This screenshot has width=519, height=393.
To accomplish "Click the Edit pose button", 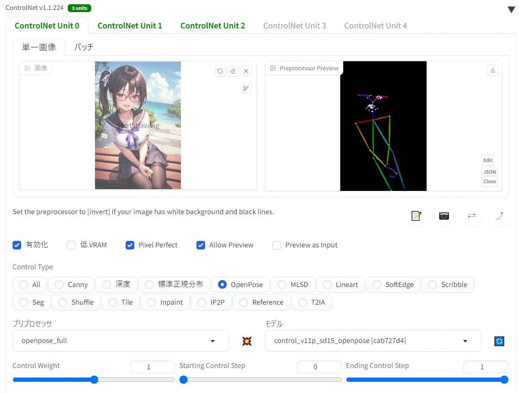I will pyautogui.click(x=488, y=160).
